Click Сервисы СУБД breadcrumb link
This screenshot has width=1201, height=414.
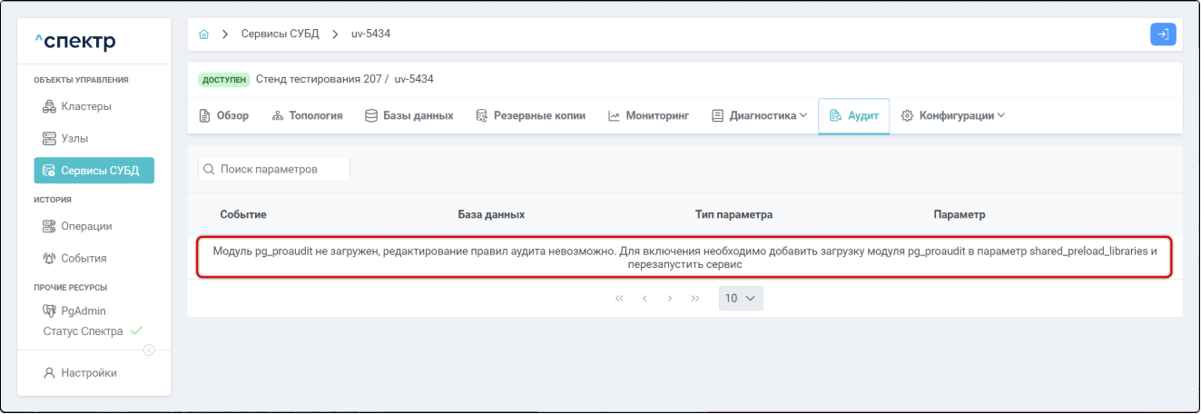(280, 34)
